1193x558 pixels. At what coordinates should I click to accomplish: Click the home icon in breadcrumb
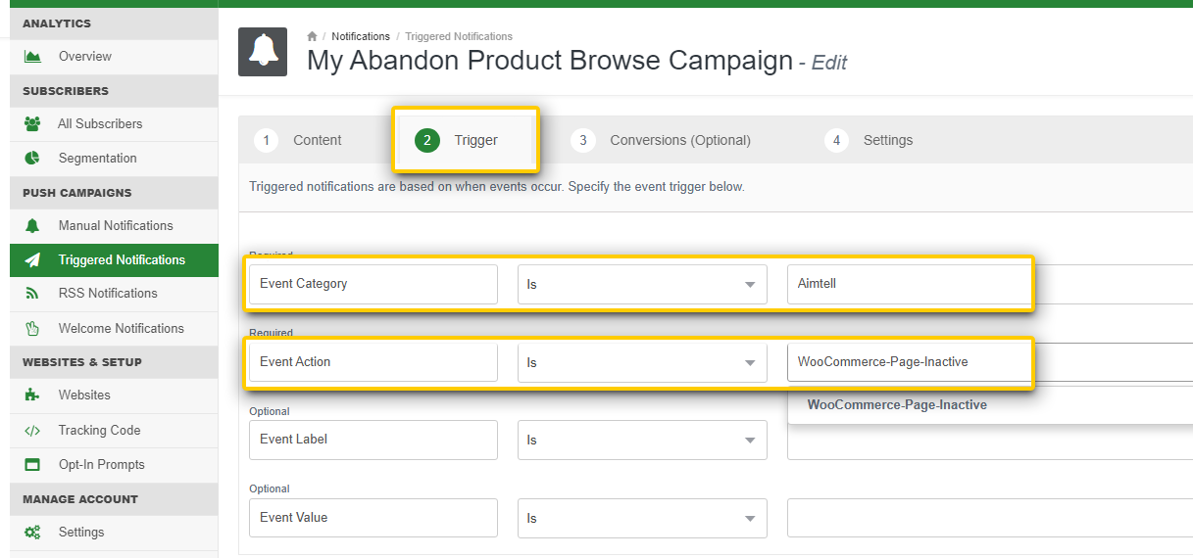[x=312, y=36]
